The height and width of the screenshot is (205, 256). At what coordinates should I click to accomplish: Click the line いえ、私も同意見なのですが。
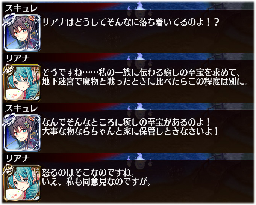pyautogui.click(x=96, y=182)
